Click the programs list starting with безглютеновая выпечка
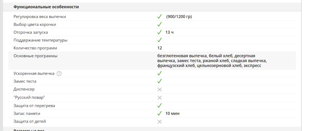The height and width of the screenshot is (131, 329). coord(212,61)
